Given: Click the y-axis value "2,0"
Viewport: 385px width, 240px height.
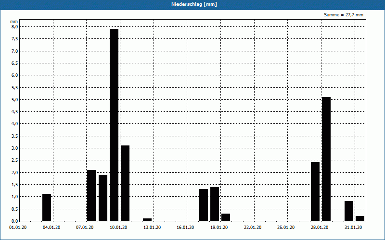Looking at the screenshot, I should pyautogui.click(x=14, y=172).
